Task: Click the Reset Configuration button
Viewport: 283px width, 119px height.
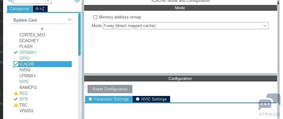Action: 110,89
